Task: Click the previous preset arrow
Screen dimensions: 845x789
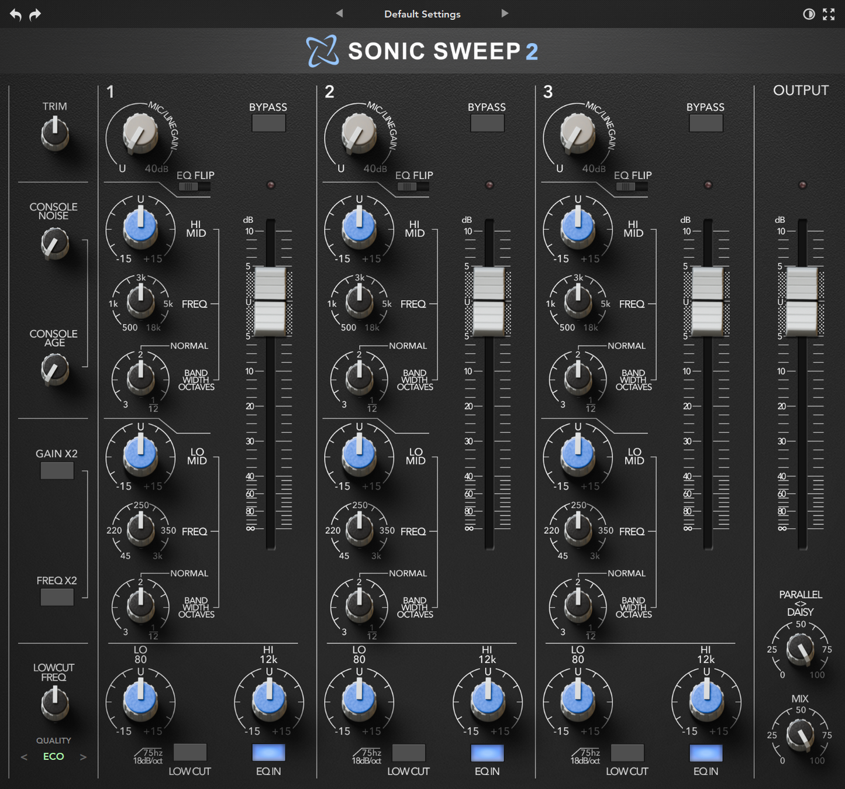Action: pyautogui.click(x=339, y=13)
